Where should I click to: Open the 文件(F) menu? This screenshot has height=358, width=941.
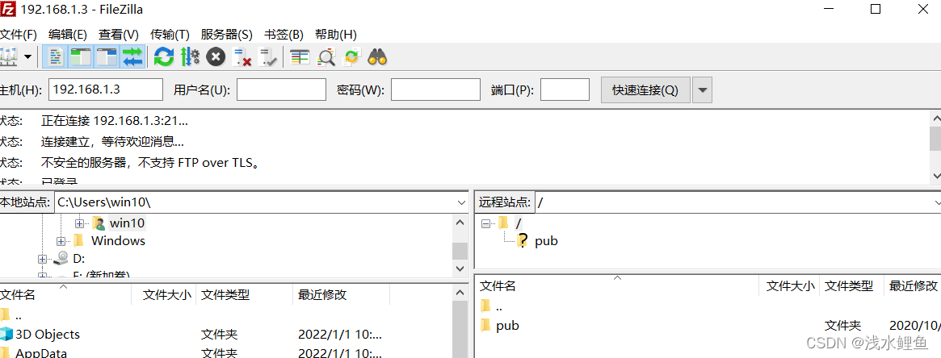coord(19,34)
